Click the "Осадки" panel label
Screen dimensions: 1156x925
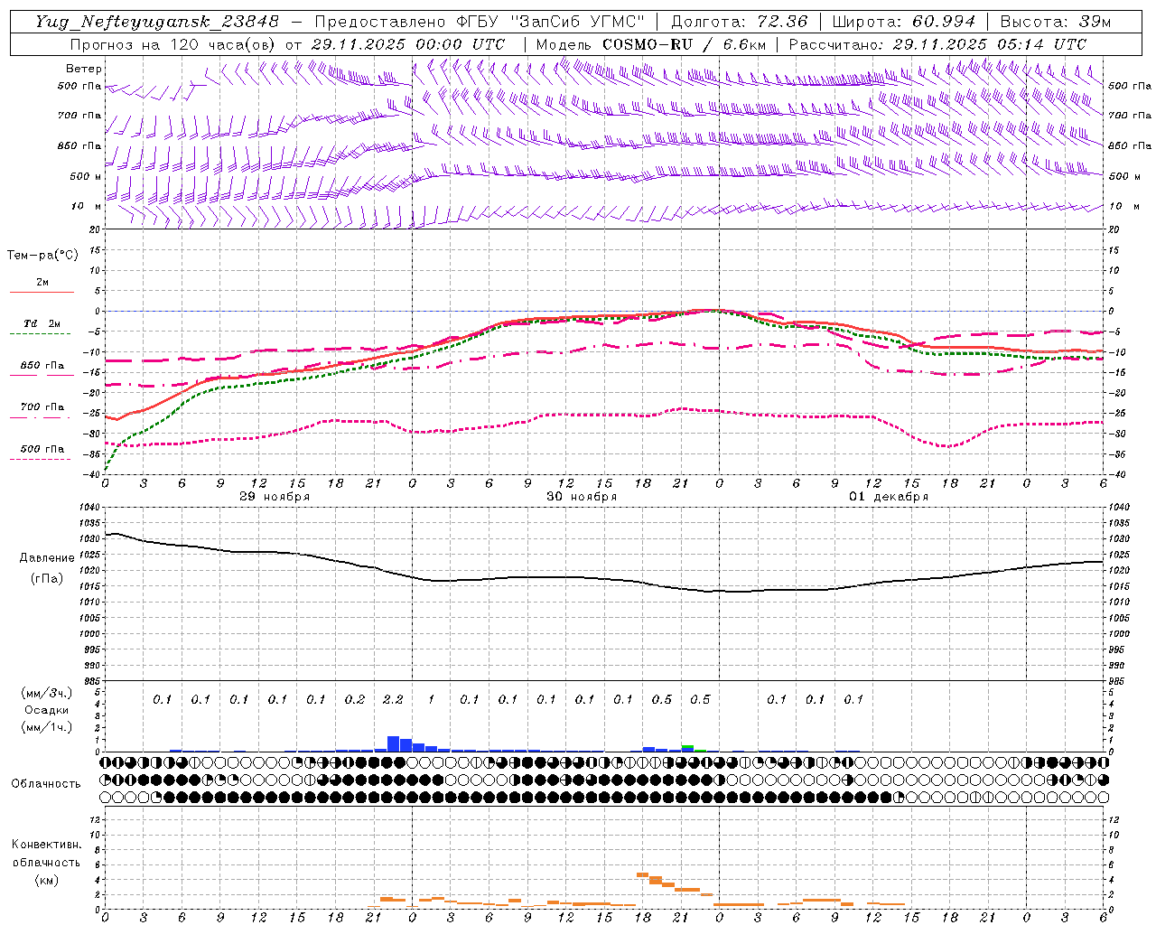(45, 710)
